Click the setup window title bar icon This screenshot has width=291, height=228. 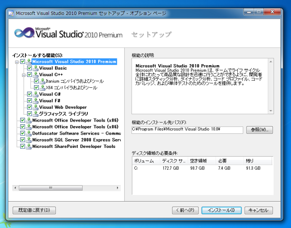(x=11, y=13)
